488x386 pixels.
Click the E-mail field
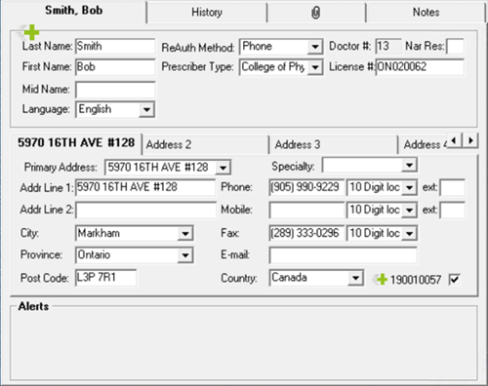coord(343,255)
